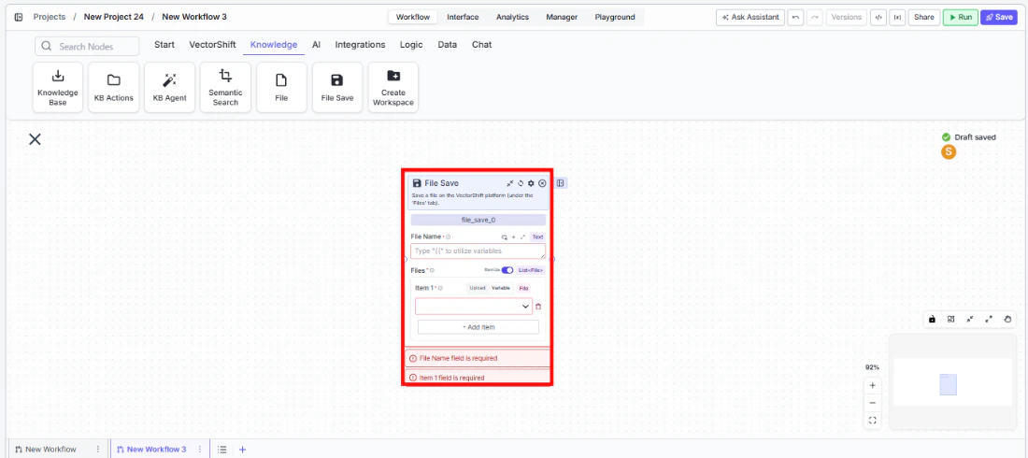
Task: Click the Share button
Action: coord(923,17)
